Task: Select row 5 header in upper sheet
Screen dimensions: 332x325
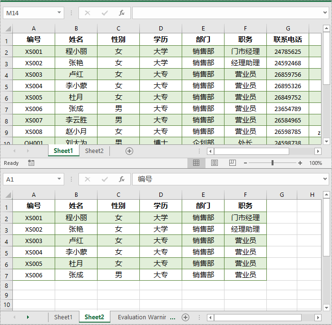Action: click(6, 86)
